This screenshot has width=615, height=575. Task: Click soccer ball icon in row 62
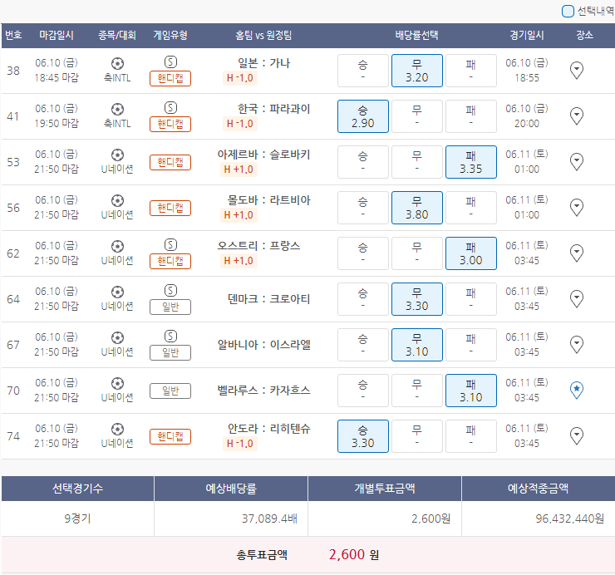point(117,246)
